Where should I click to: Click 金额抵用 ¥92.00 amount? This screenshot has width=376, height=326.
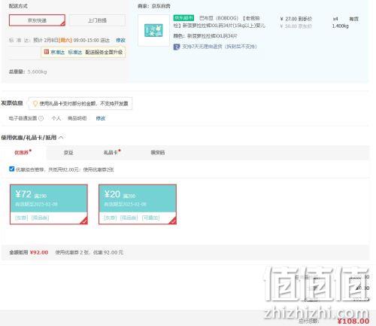(39, 252)
